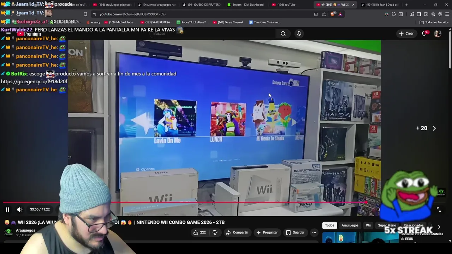This screenshot has width=452, height=254.
Task: Click the Brave Rewards triangle icon
Action: [340, 14]
